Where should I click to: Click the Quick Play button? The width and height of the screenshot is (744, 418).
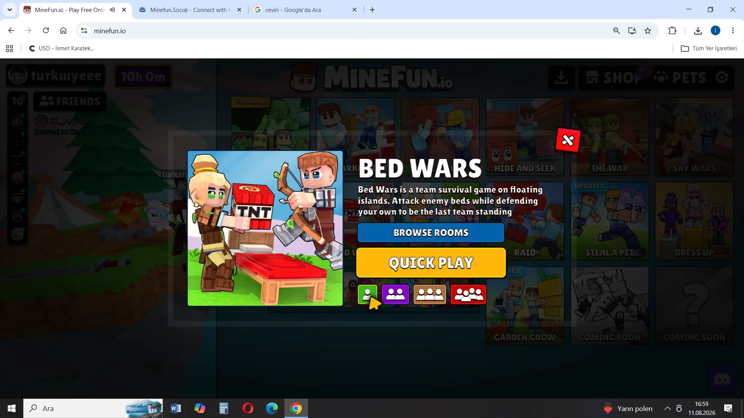click(431, 263)
